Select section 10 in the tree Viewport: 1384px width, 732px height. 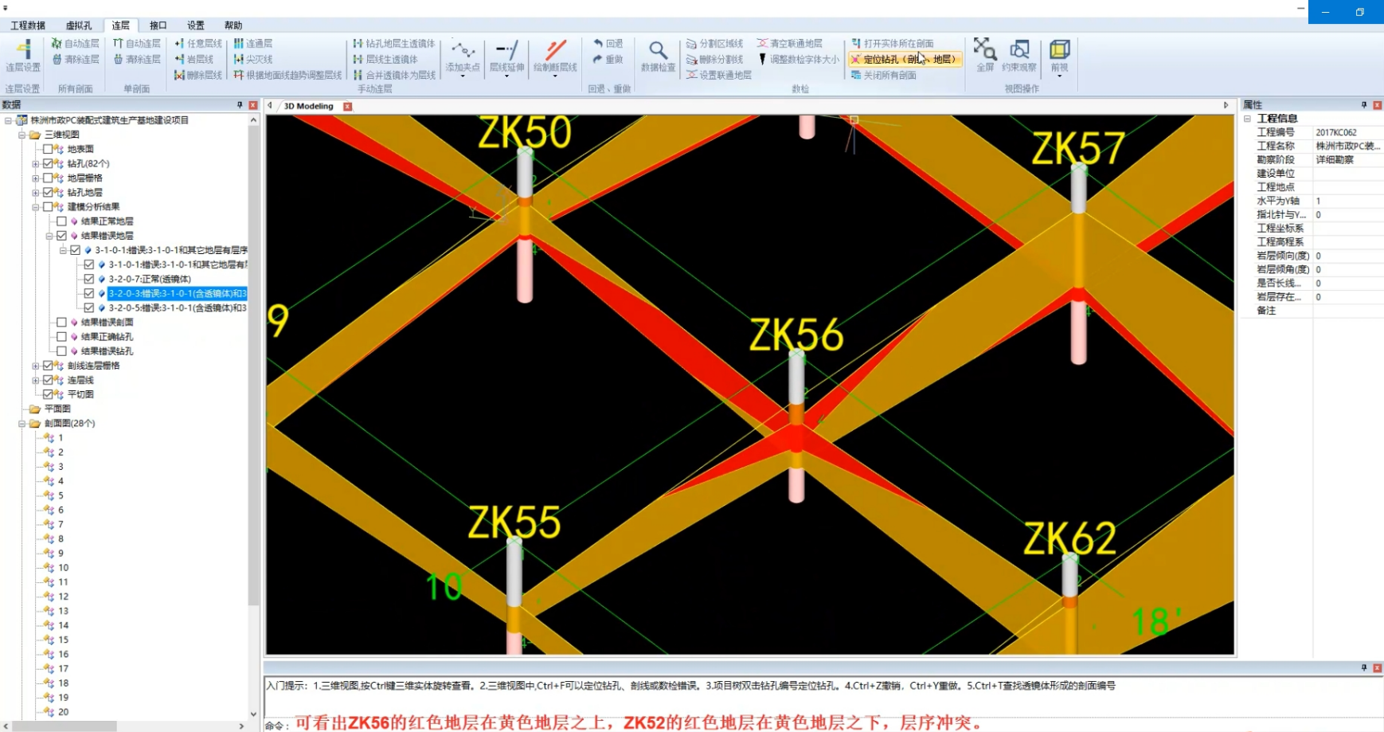(63, 568)
